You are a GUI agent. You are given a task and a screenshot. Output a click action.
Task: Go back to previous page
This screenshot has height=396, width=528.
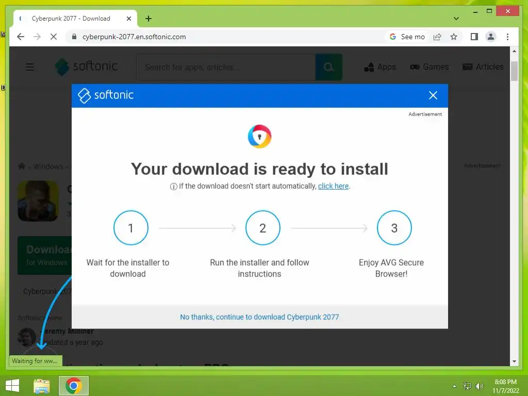coord(21,37)
